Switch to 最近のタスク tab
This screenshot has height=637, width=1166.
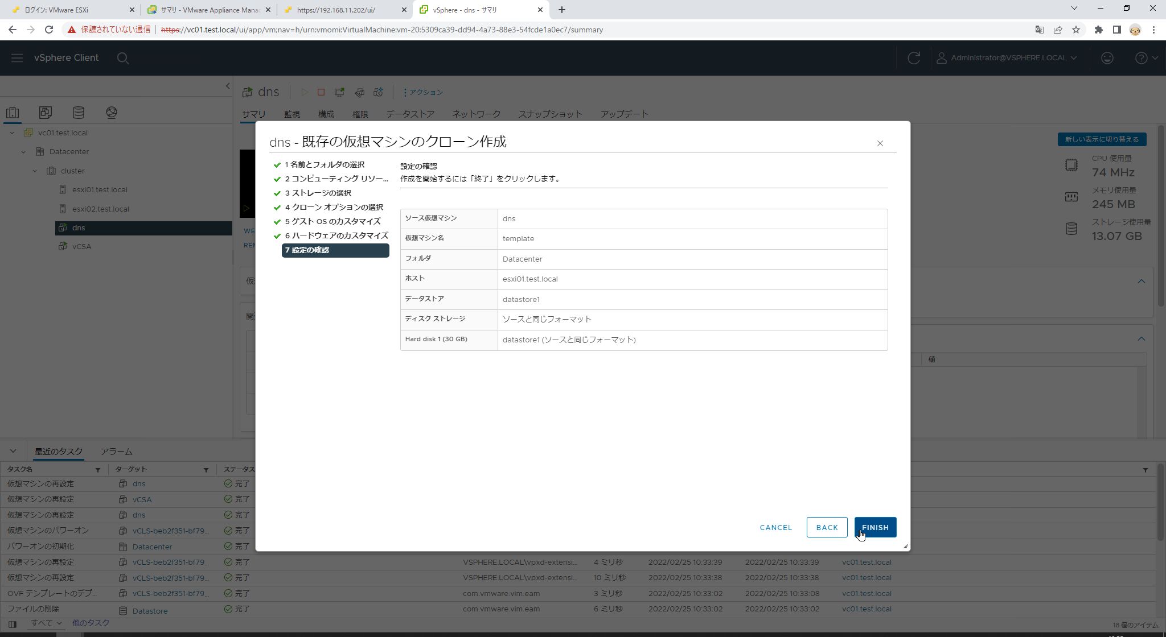coord(59,452)
